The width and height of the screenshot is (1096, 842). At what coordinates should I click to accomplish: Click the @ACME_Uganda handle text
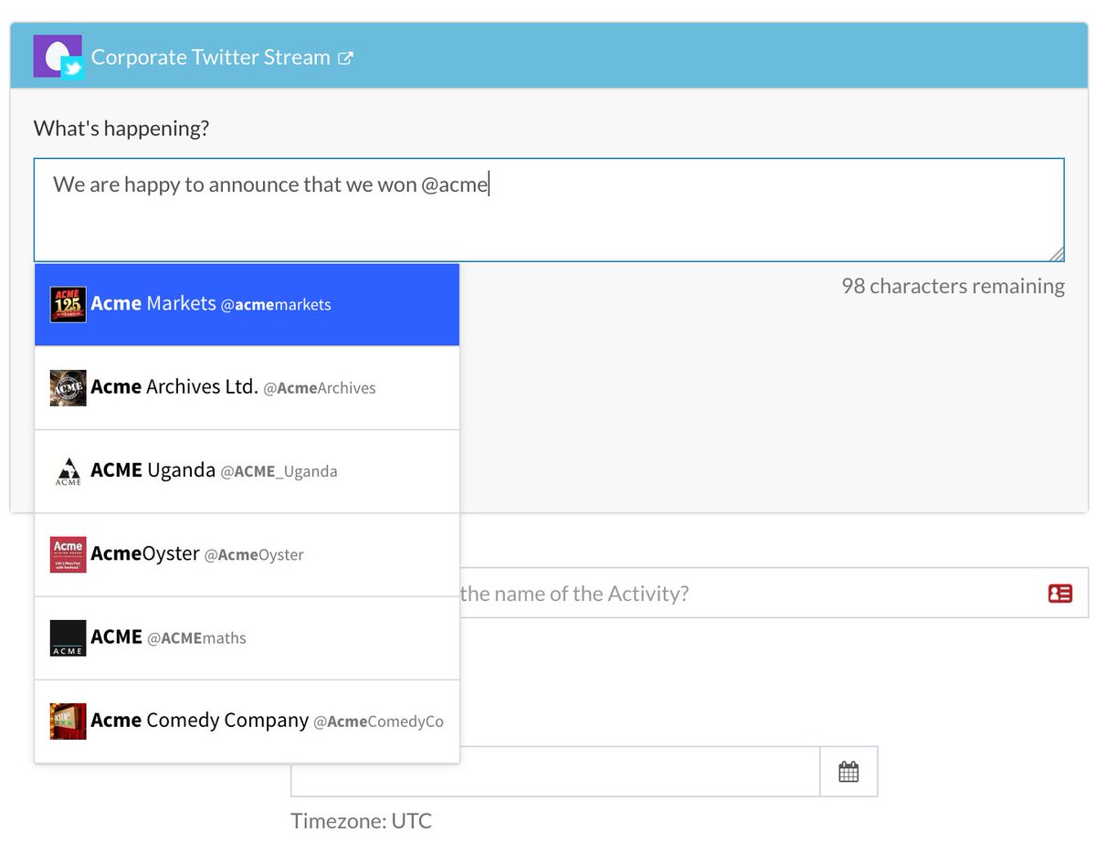tap(279, 472)
